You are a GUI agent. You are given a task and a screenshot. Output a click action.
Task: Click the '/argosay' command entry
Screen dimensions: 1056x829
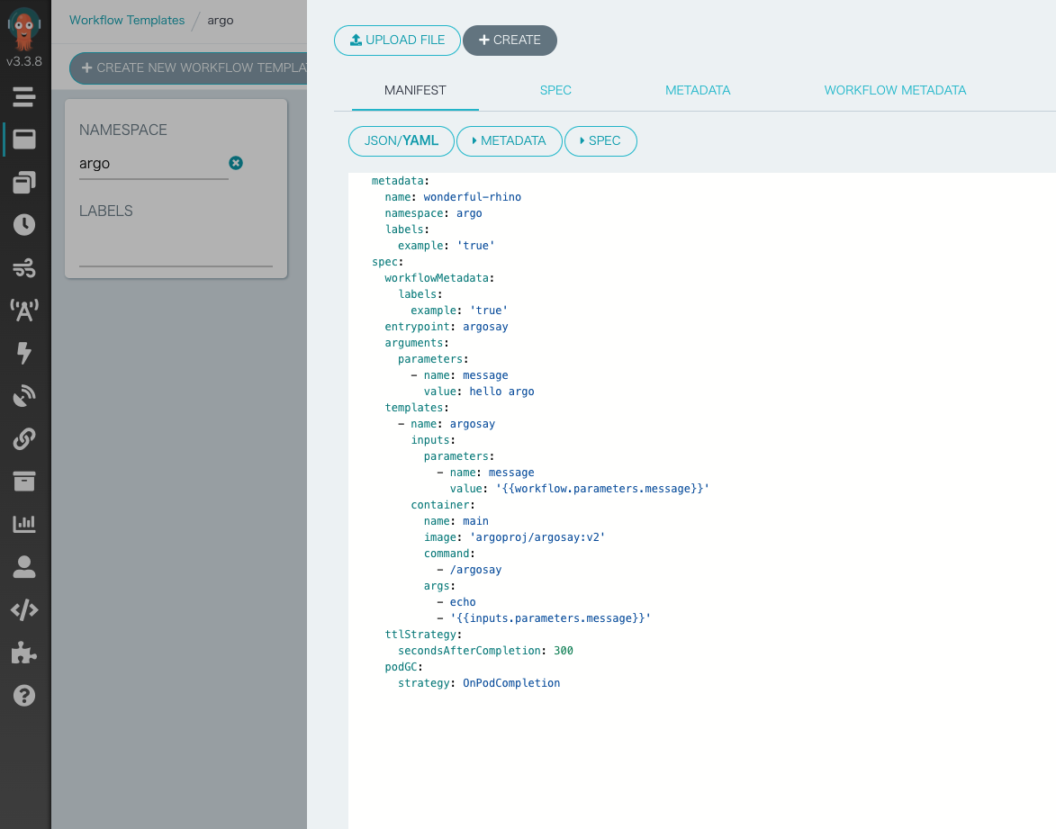[475, 570]
